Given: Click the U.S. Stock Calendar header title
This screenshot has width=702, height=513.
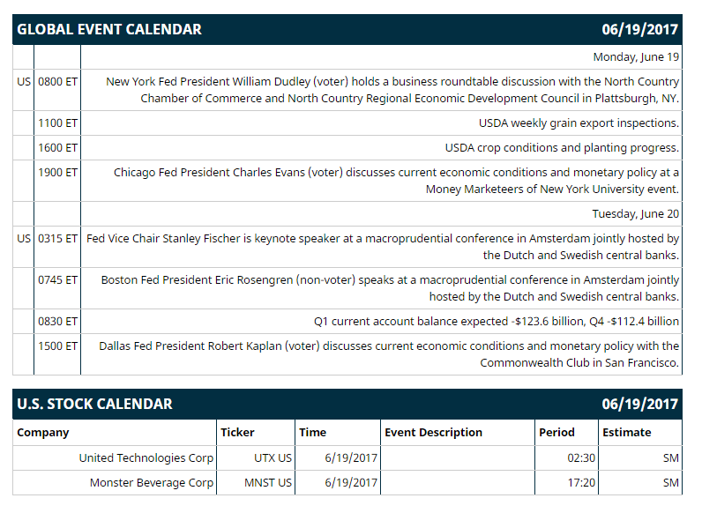Looking at the screenshot, I should pos(94,405).
